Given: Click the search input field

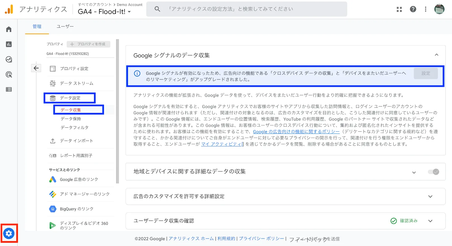Looking at the screenshot, I should [x=247, y=9].
